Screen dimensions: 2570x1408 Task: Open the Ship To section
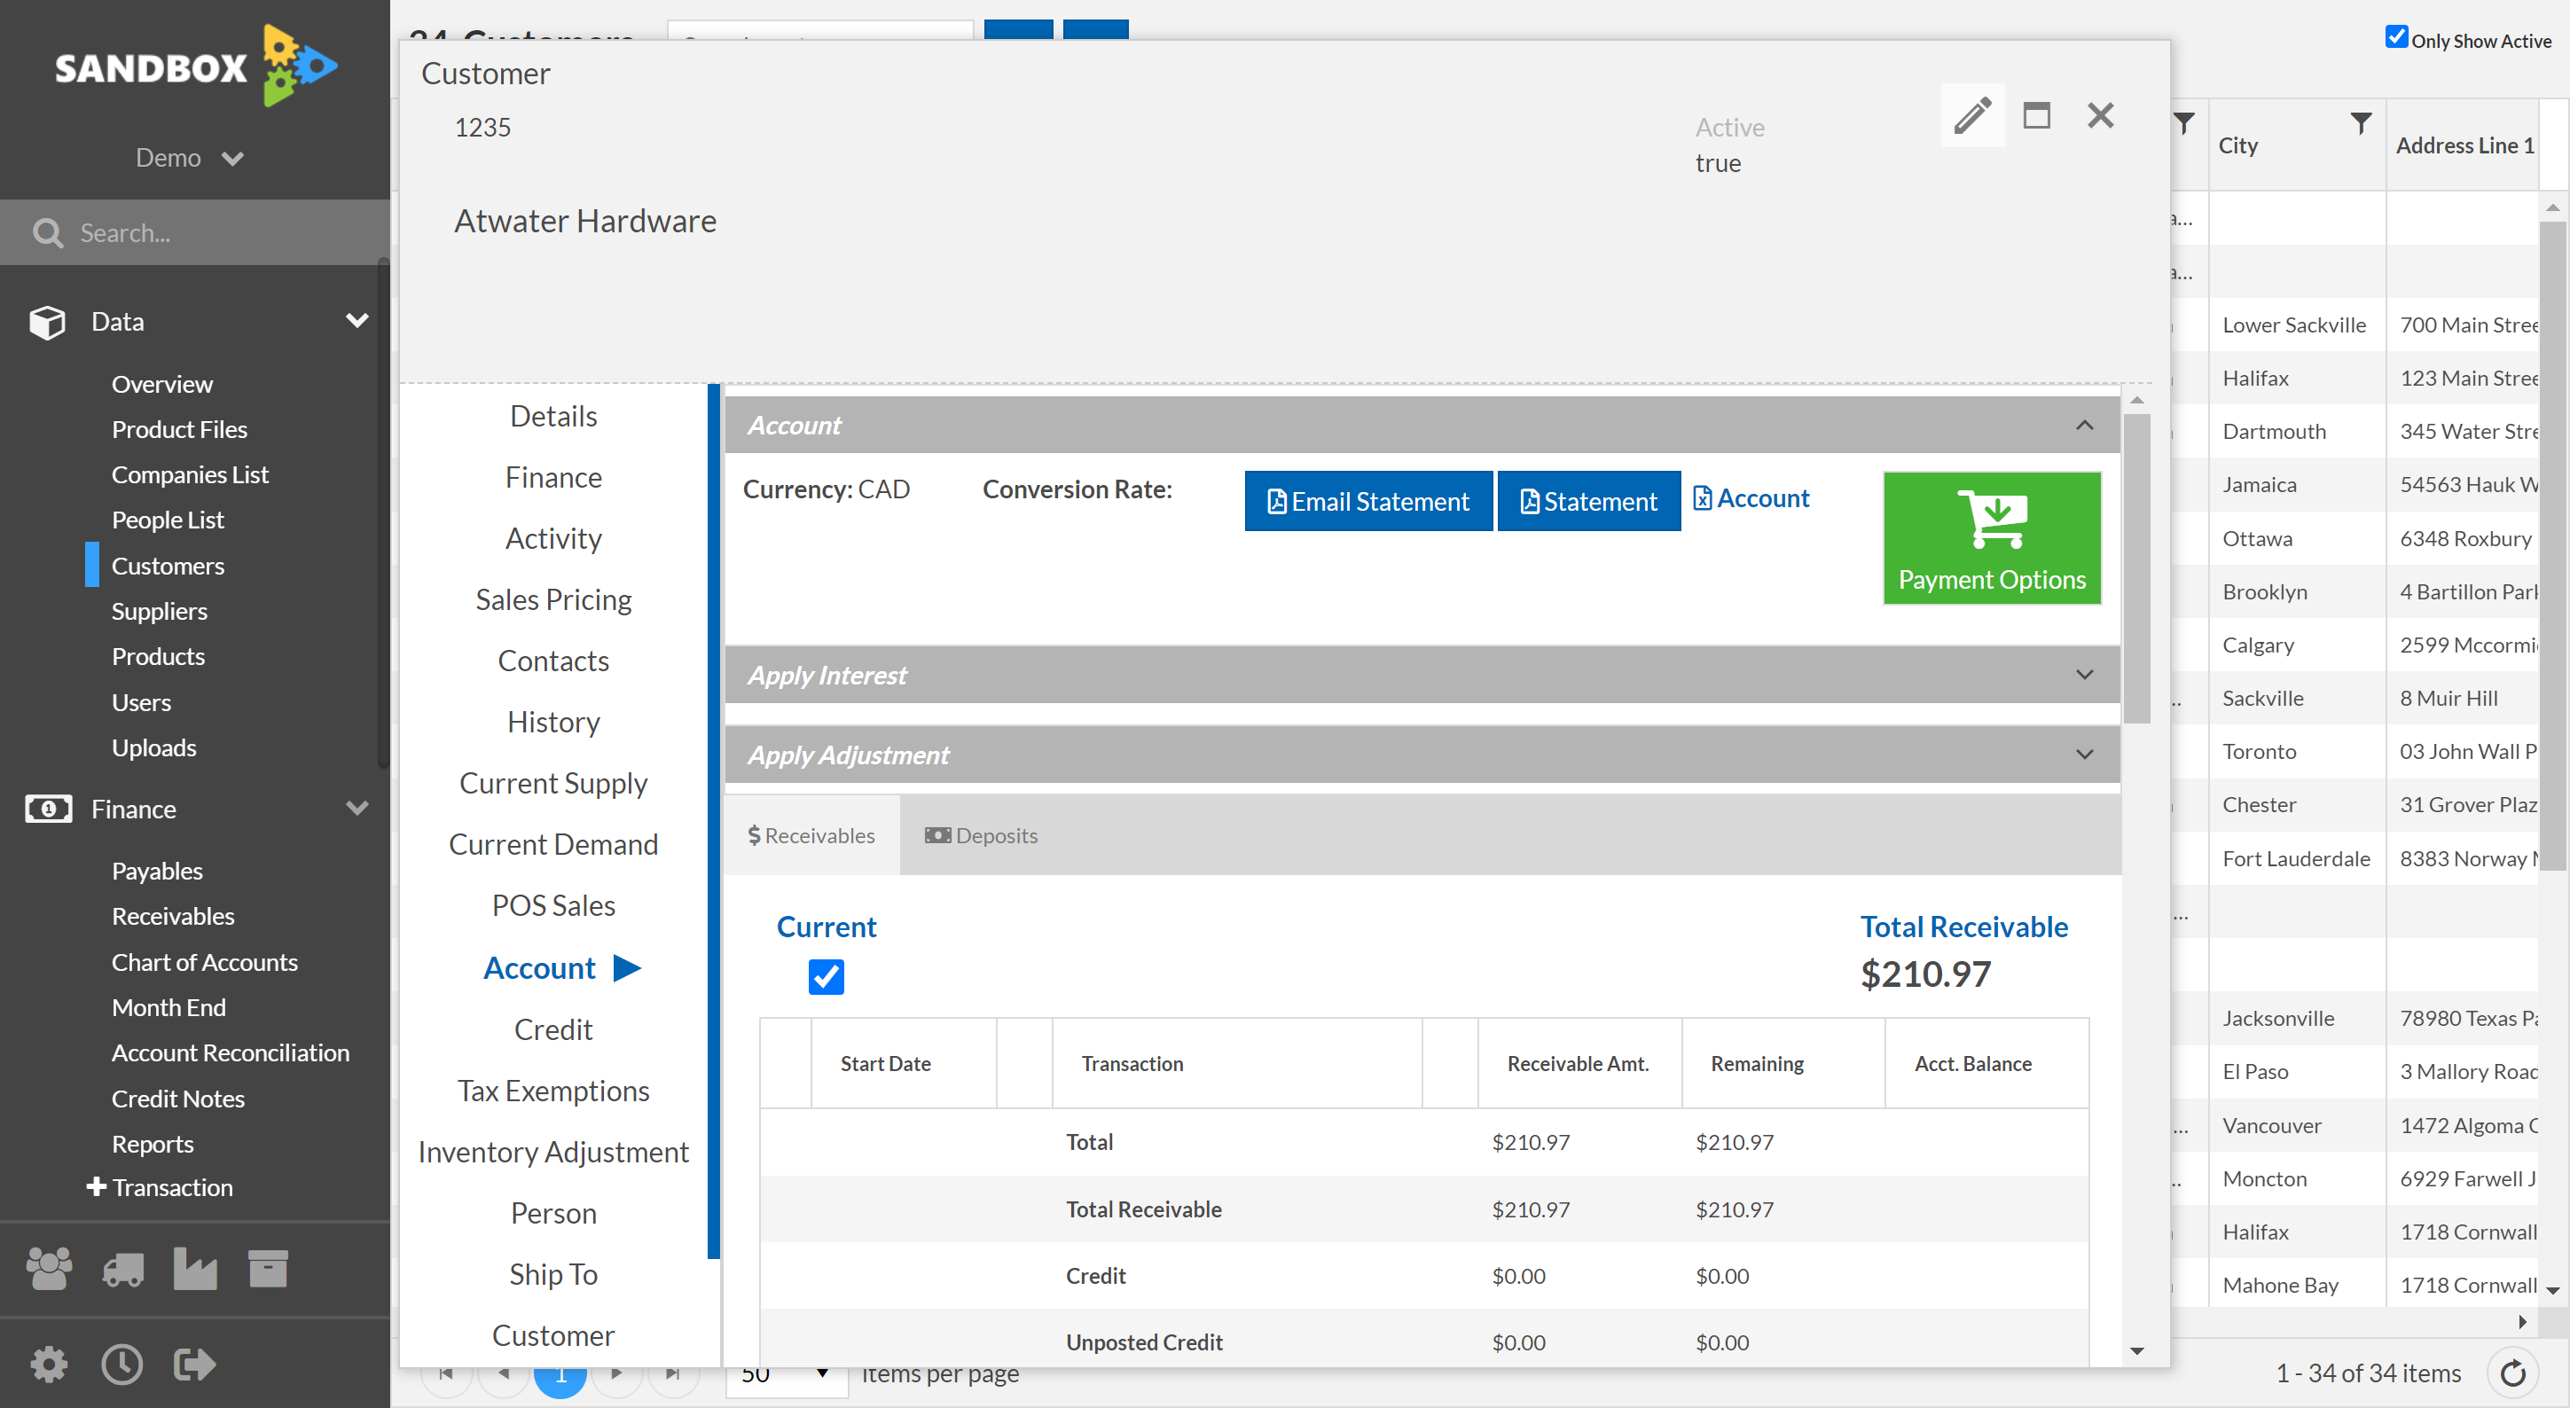[552, 1274]
